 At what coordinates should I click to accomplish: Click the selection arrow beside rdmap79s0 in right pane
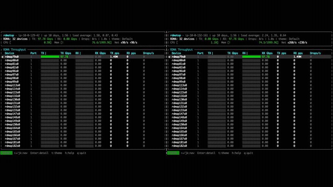(169, 57)
